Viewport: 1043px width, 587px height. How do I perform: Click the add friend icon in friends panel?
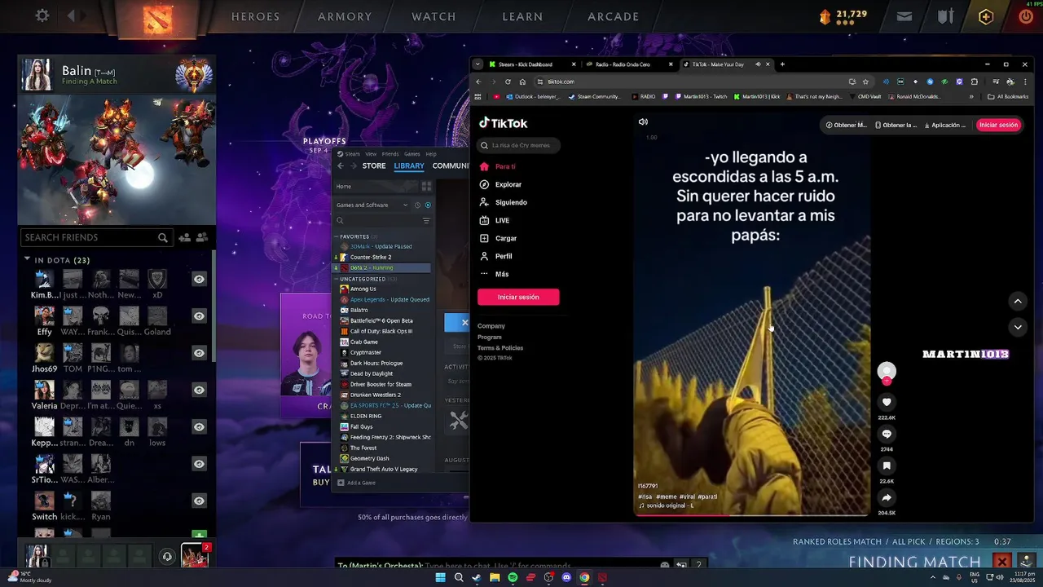(184, 237)
